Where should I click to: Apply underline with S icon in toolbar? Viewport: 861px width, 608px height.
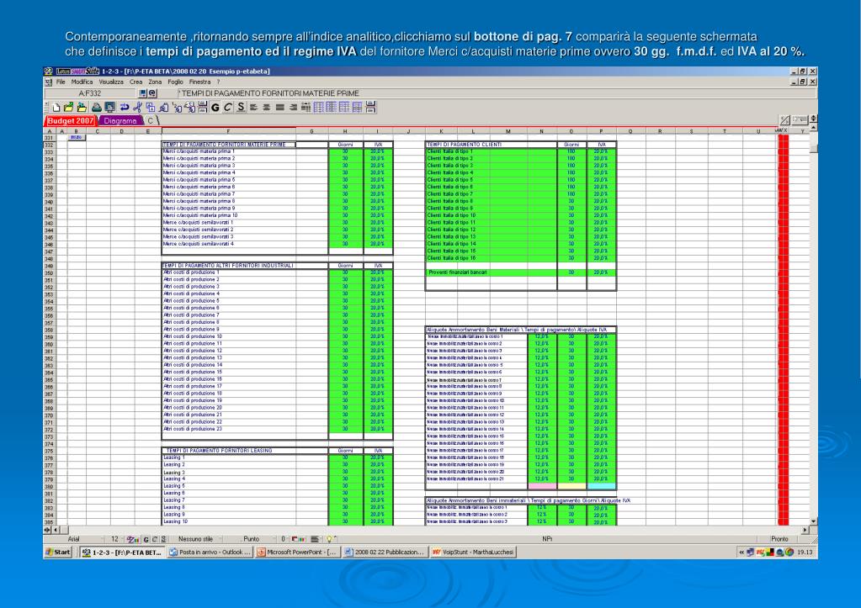click(241, 108)
